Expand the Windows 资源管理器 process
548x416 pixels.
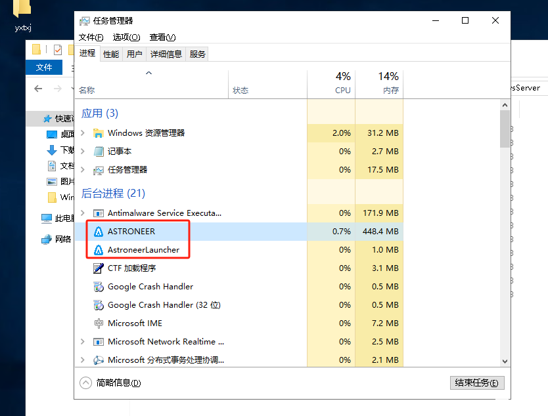[x=83, y=133]
